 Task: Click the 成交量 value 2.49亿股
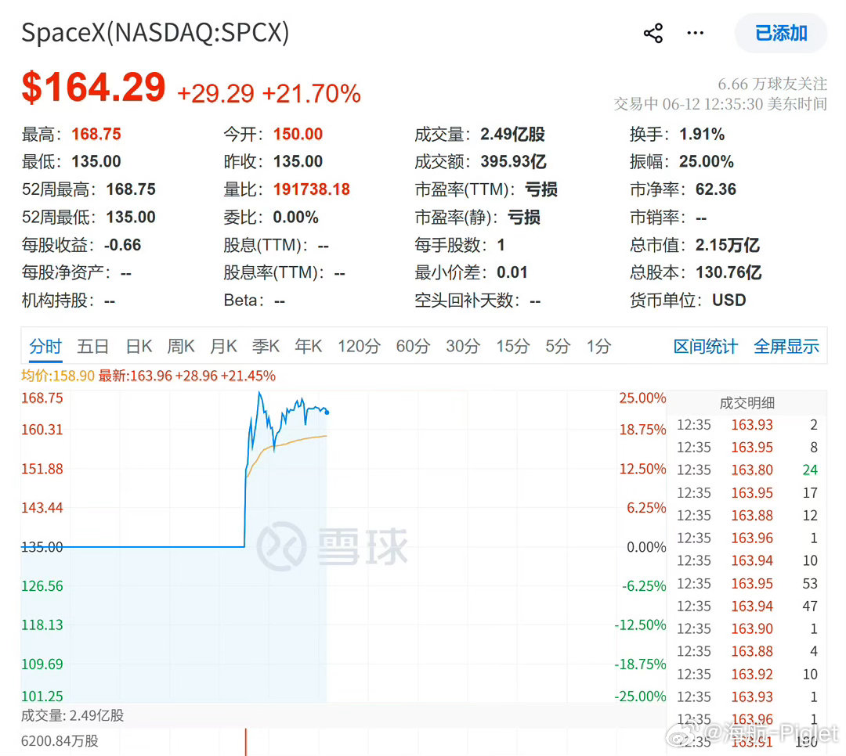512,134
